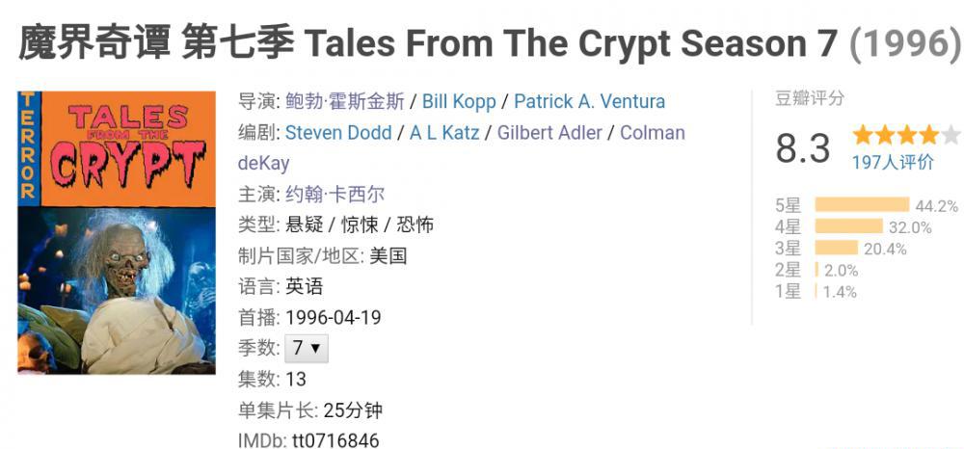Click writer link A L Katz
Image resolution: width=964 pixels, height=449 pixels.
[443, 133]
